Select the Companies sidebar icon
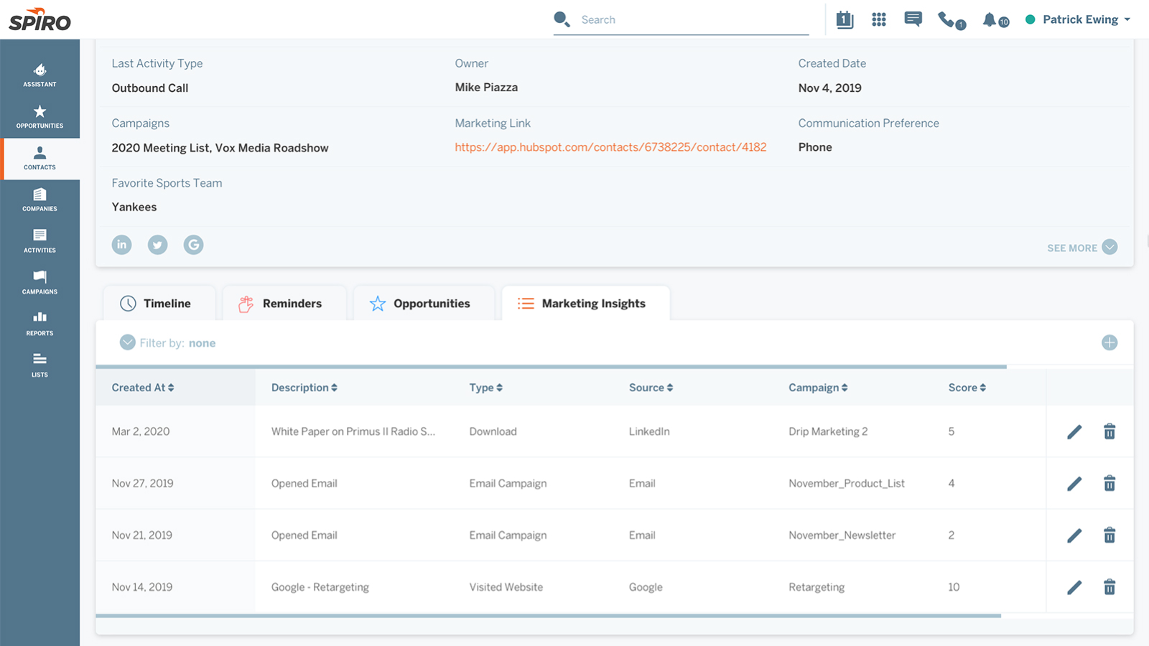1149x646 pixels. tap(39, 201)
